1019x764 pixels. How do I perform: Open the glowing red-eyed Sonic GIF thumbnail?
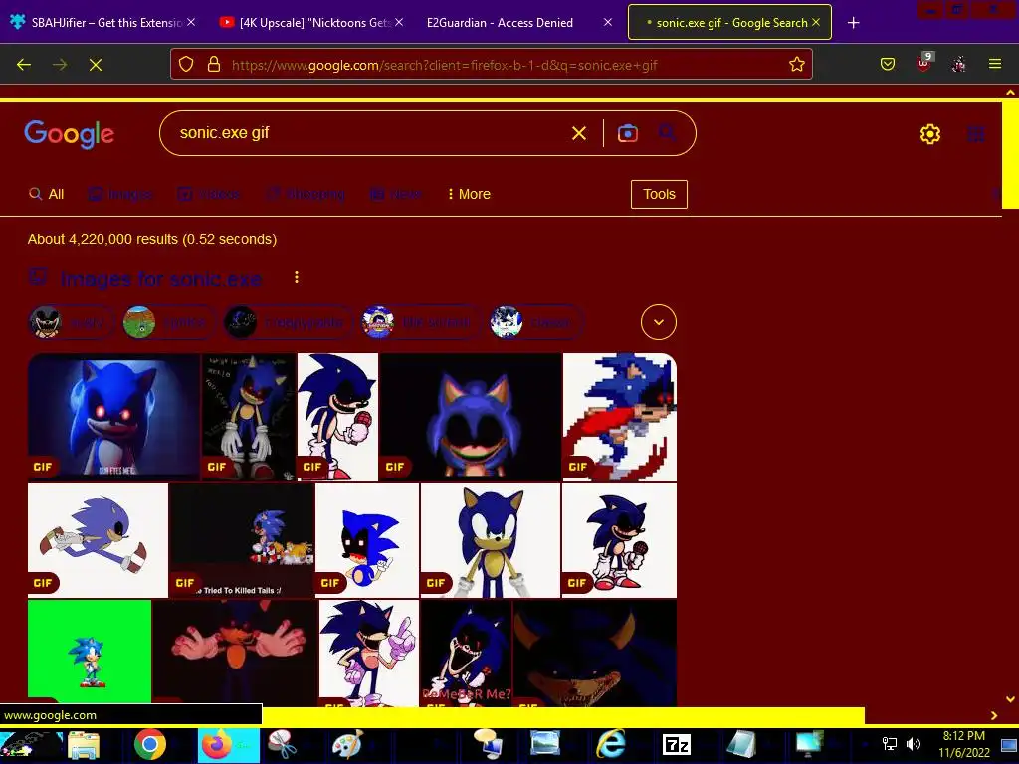click(x=113, y=417)
